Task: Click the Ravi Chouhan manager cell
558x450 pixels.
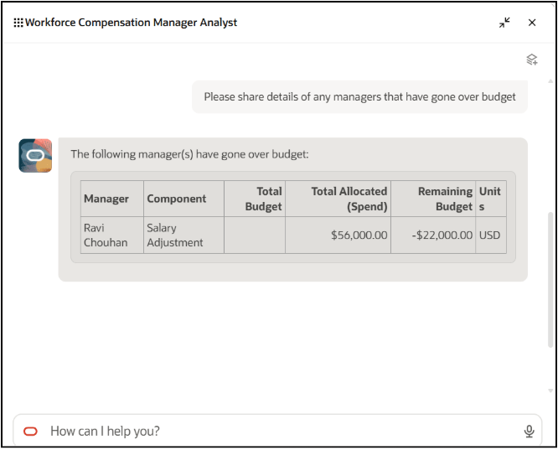Action: (x=112, y=235)
